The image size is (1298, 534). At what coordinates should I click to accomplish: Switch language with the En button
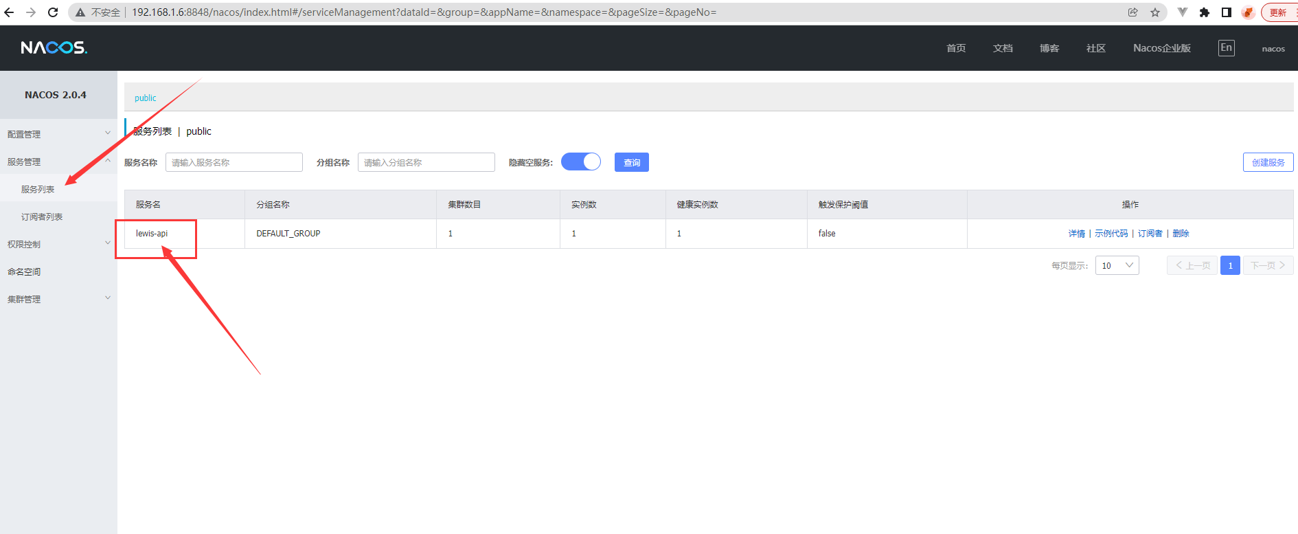[x=1226, y=47]
